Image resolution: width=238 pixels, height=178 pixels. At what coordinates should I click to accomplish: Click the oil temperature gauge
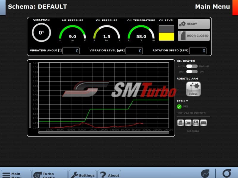point(141,33)
